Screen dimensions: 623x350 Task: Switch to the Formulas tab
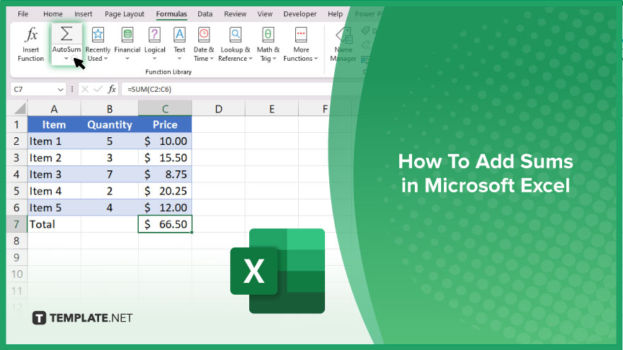[x=171, y=14]
